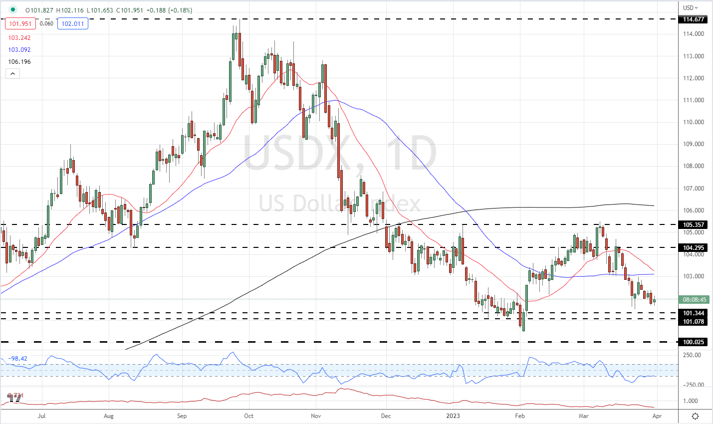This screenshot has width=713, height=424.
Task: Click the 101.078 price level label
Action: coord(694,322)
